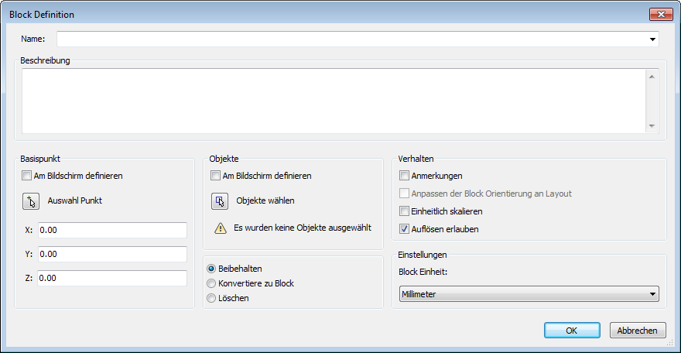Image resolution: width=681 pixels, height=353 pixels.
Task: Toggle Einheitlich skalieren checkbox
Action: 405,211
